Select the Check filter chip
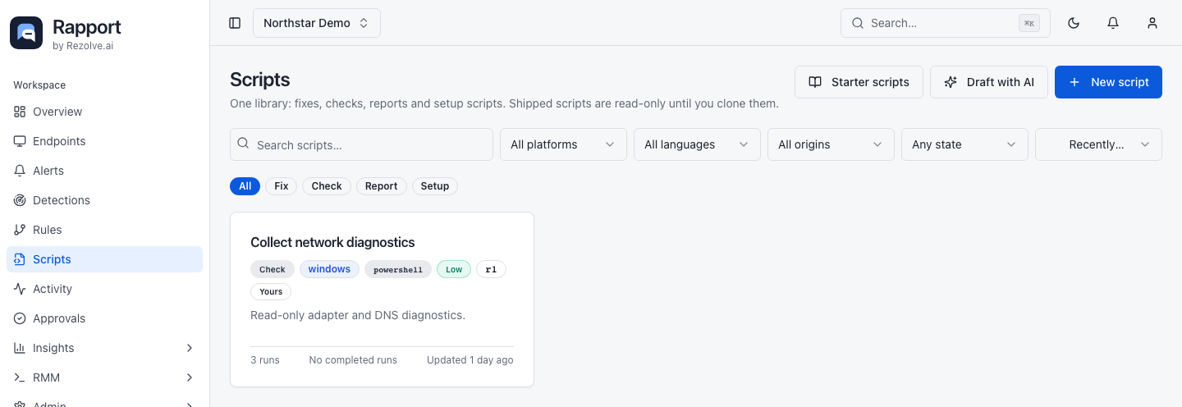 coord(327,186)
